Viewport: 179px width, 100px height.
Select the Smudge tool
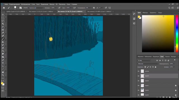tap(3, 54)
